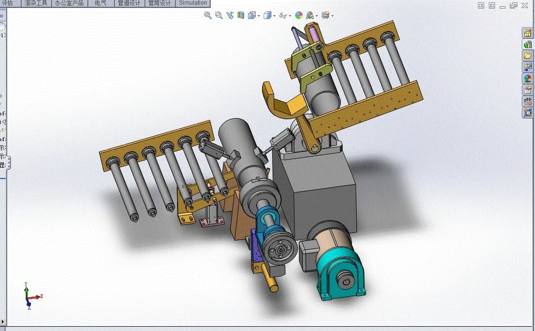Click the left panel collapse handle
The image size is (535, 331).
click(x=9, y=162)
